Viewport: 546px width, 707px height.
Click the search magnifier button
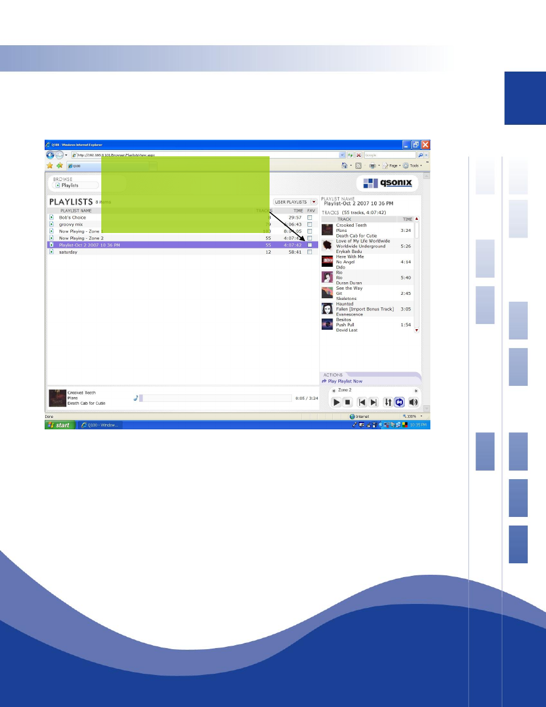421,155
